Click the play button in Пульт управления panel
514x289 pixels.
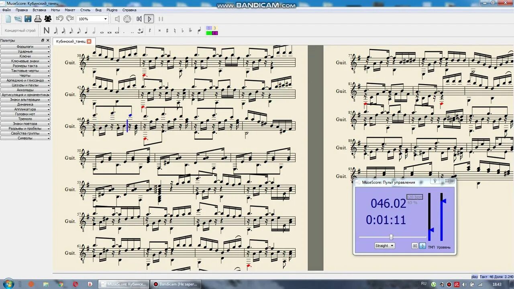(x=422, y=246)
